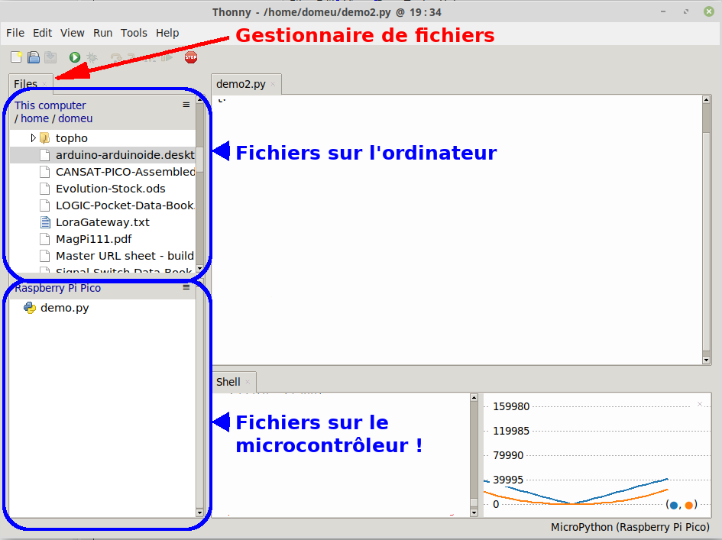Click the file icon of LOGIC-Pocket-Data-Book

pyautogui.click(x=44, y=205)
